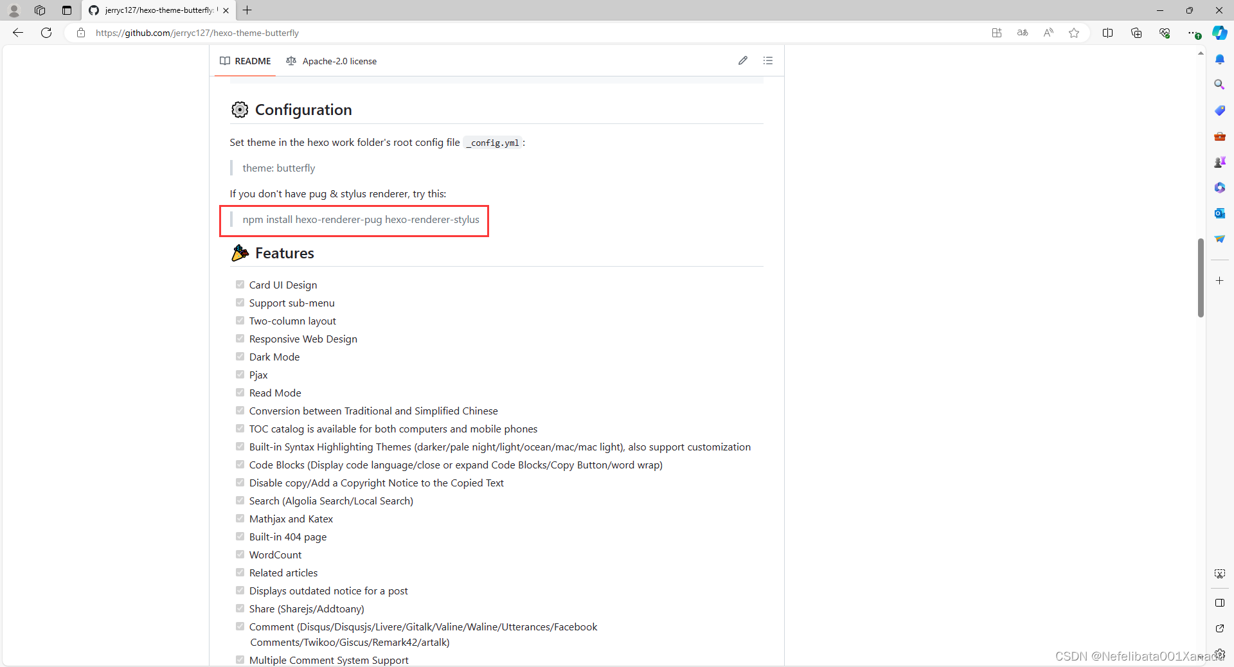Open link in external window sidebar icon
The height and width of the screenshot is (667, 1234).
point(1220,628)
